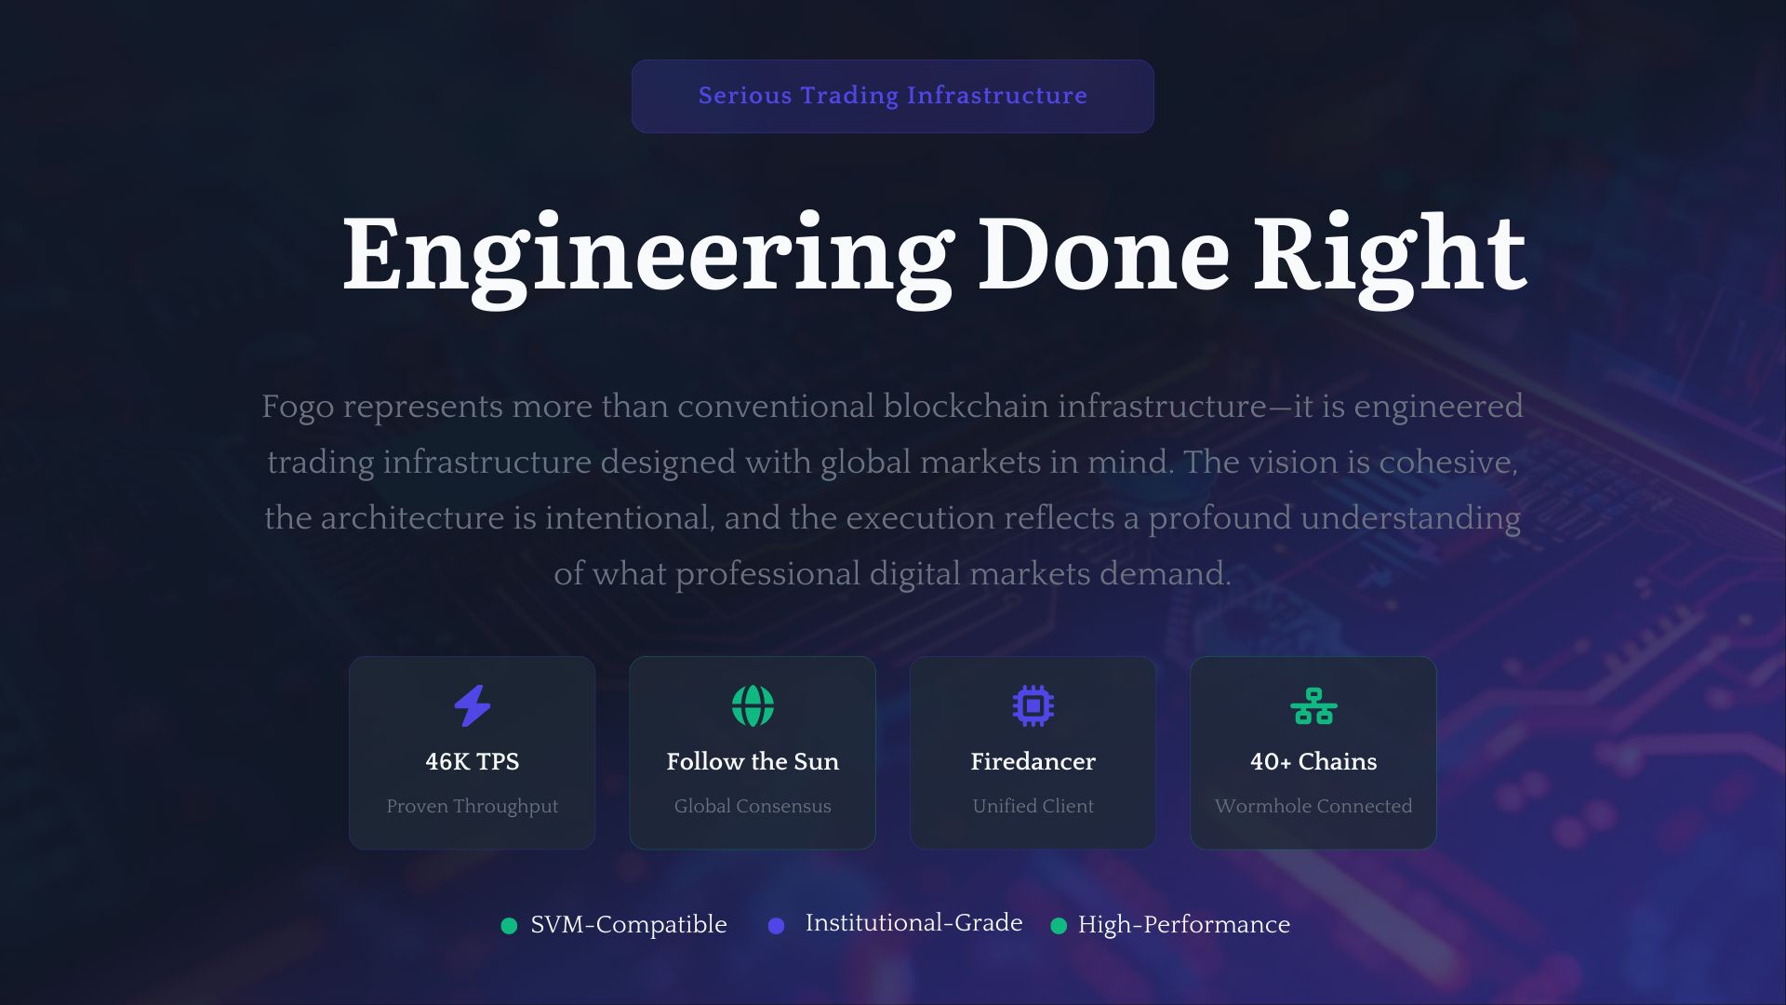Screen dimensions: 1786x1005
Task: Select the Firedancer card title
Action: (1033, 761)
